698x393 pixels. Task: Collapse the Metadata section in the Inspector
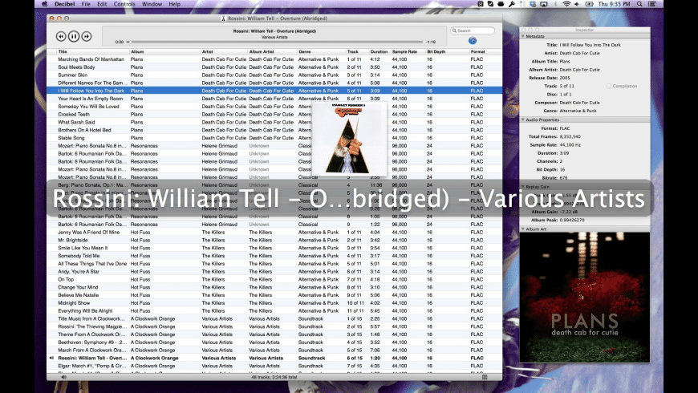click(x=523, y=36)
